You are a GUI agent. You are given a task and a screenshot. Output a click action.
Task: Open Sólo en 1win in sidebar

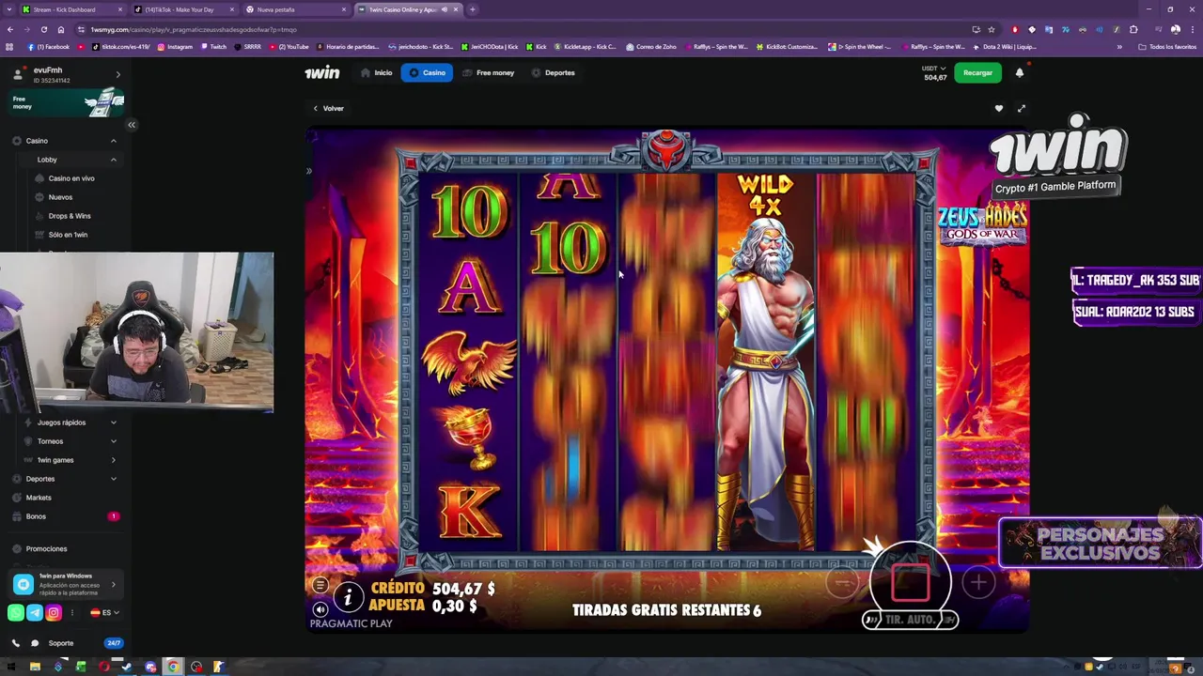click(68, 235)
